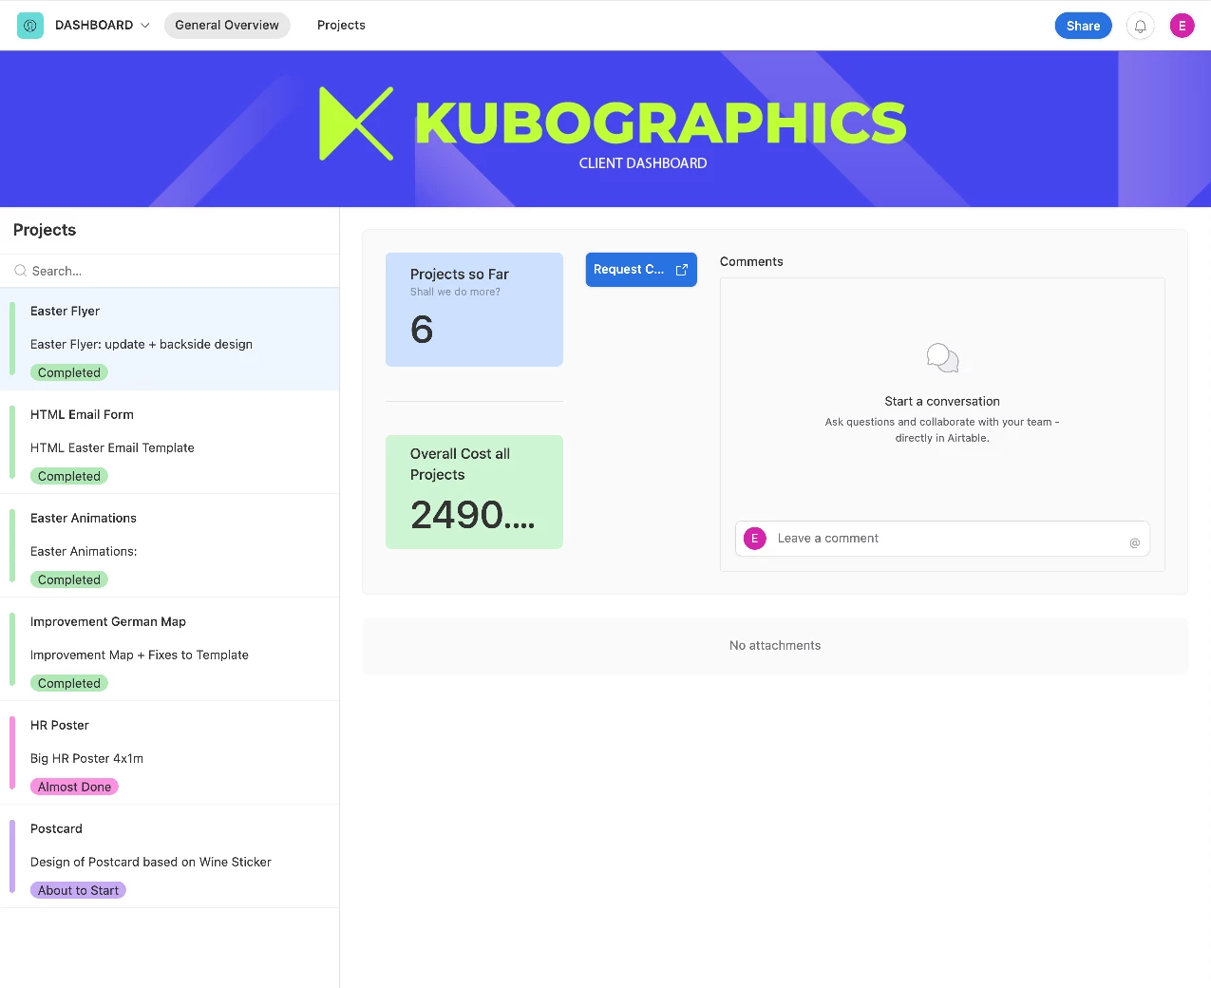Click the Kubographics K logo in banner

coord(356,123)
